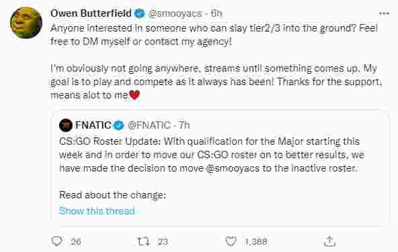Click the Show this thread link
Image resolution: width=398 pixels, height=252 pixels.
[x=97, y=210]
